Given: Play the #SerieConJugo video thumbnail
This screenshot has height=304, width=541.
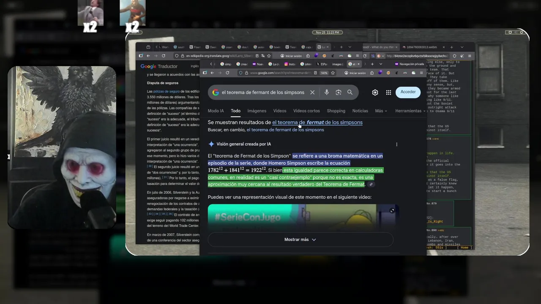Looking at the screenshot, I should point(303,217).
